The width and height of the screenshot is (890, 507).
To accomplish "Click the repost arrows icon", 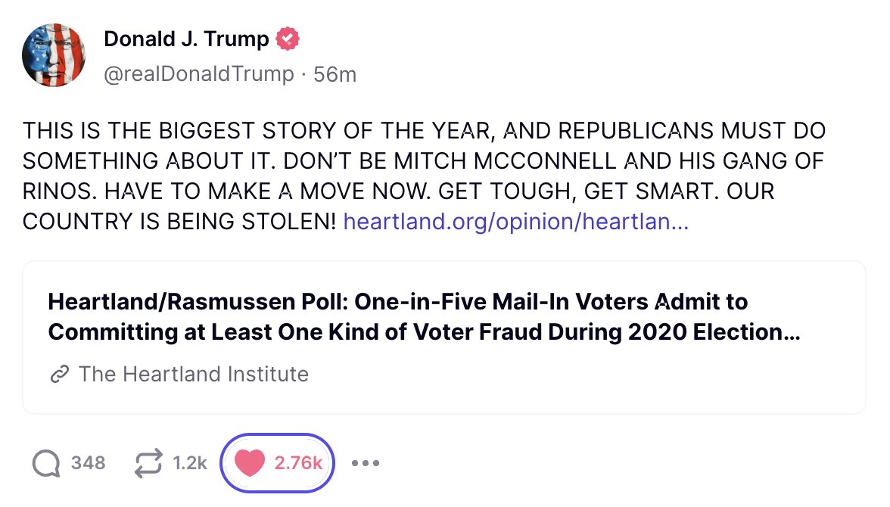I will click(148, 463).
